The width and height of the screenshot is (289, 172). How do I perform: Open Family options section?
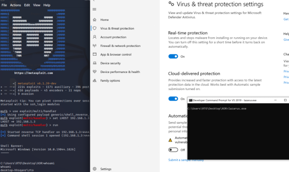[110, 81]
